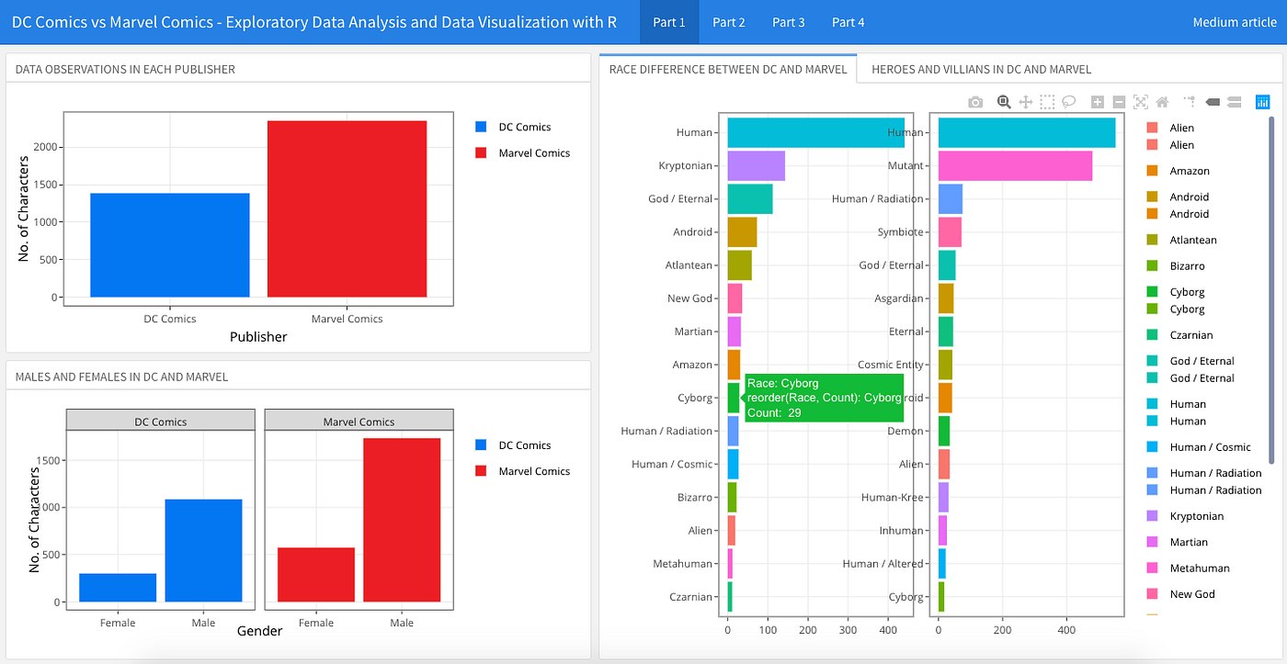Toggle DC Comics in gender chart legend
Image resolution: width=1287 pixels, height=664 pixels.
(x=514, y=445)
